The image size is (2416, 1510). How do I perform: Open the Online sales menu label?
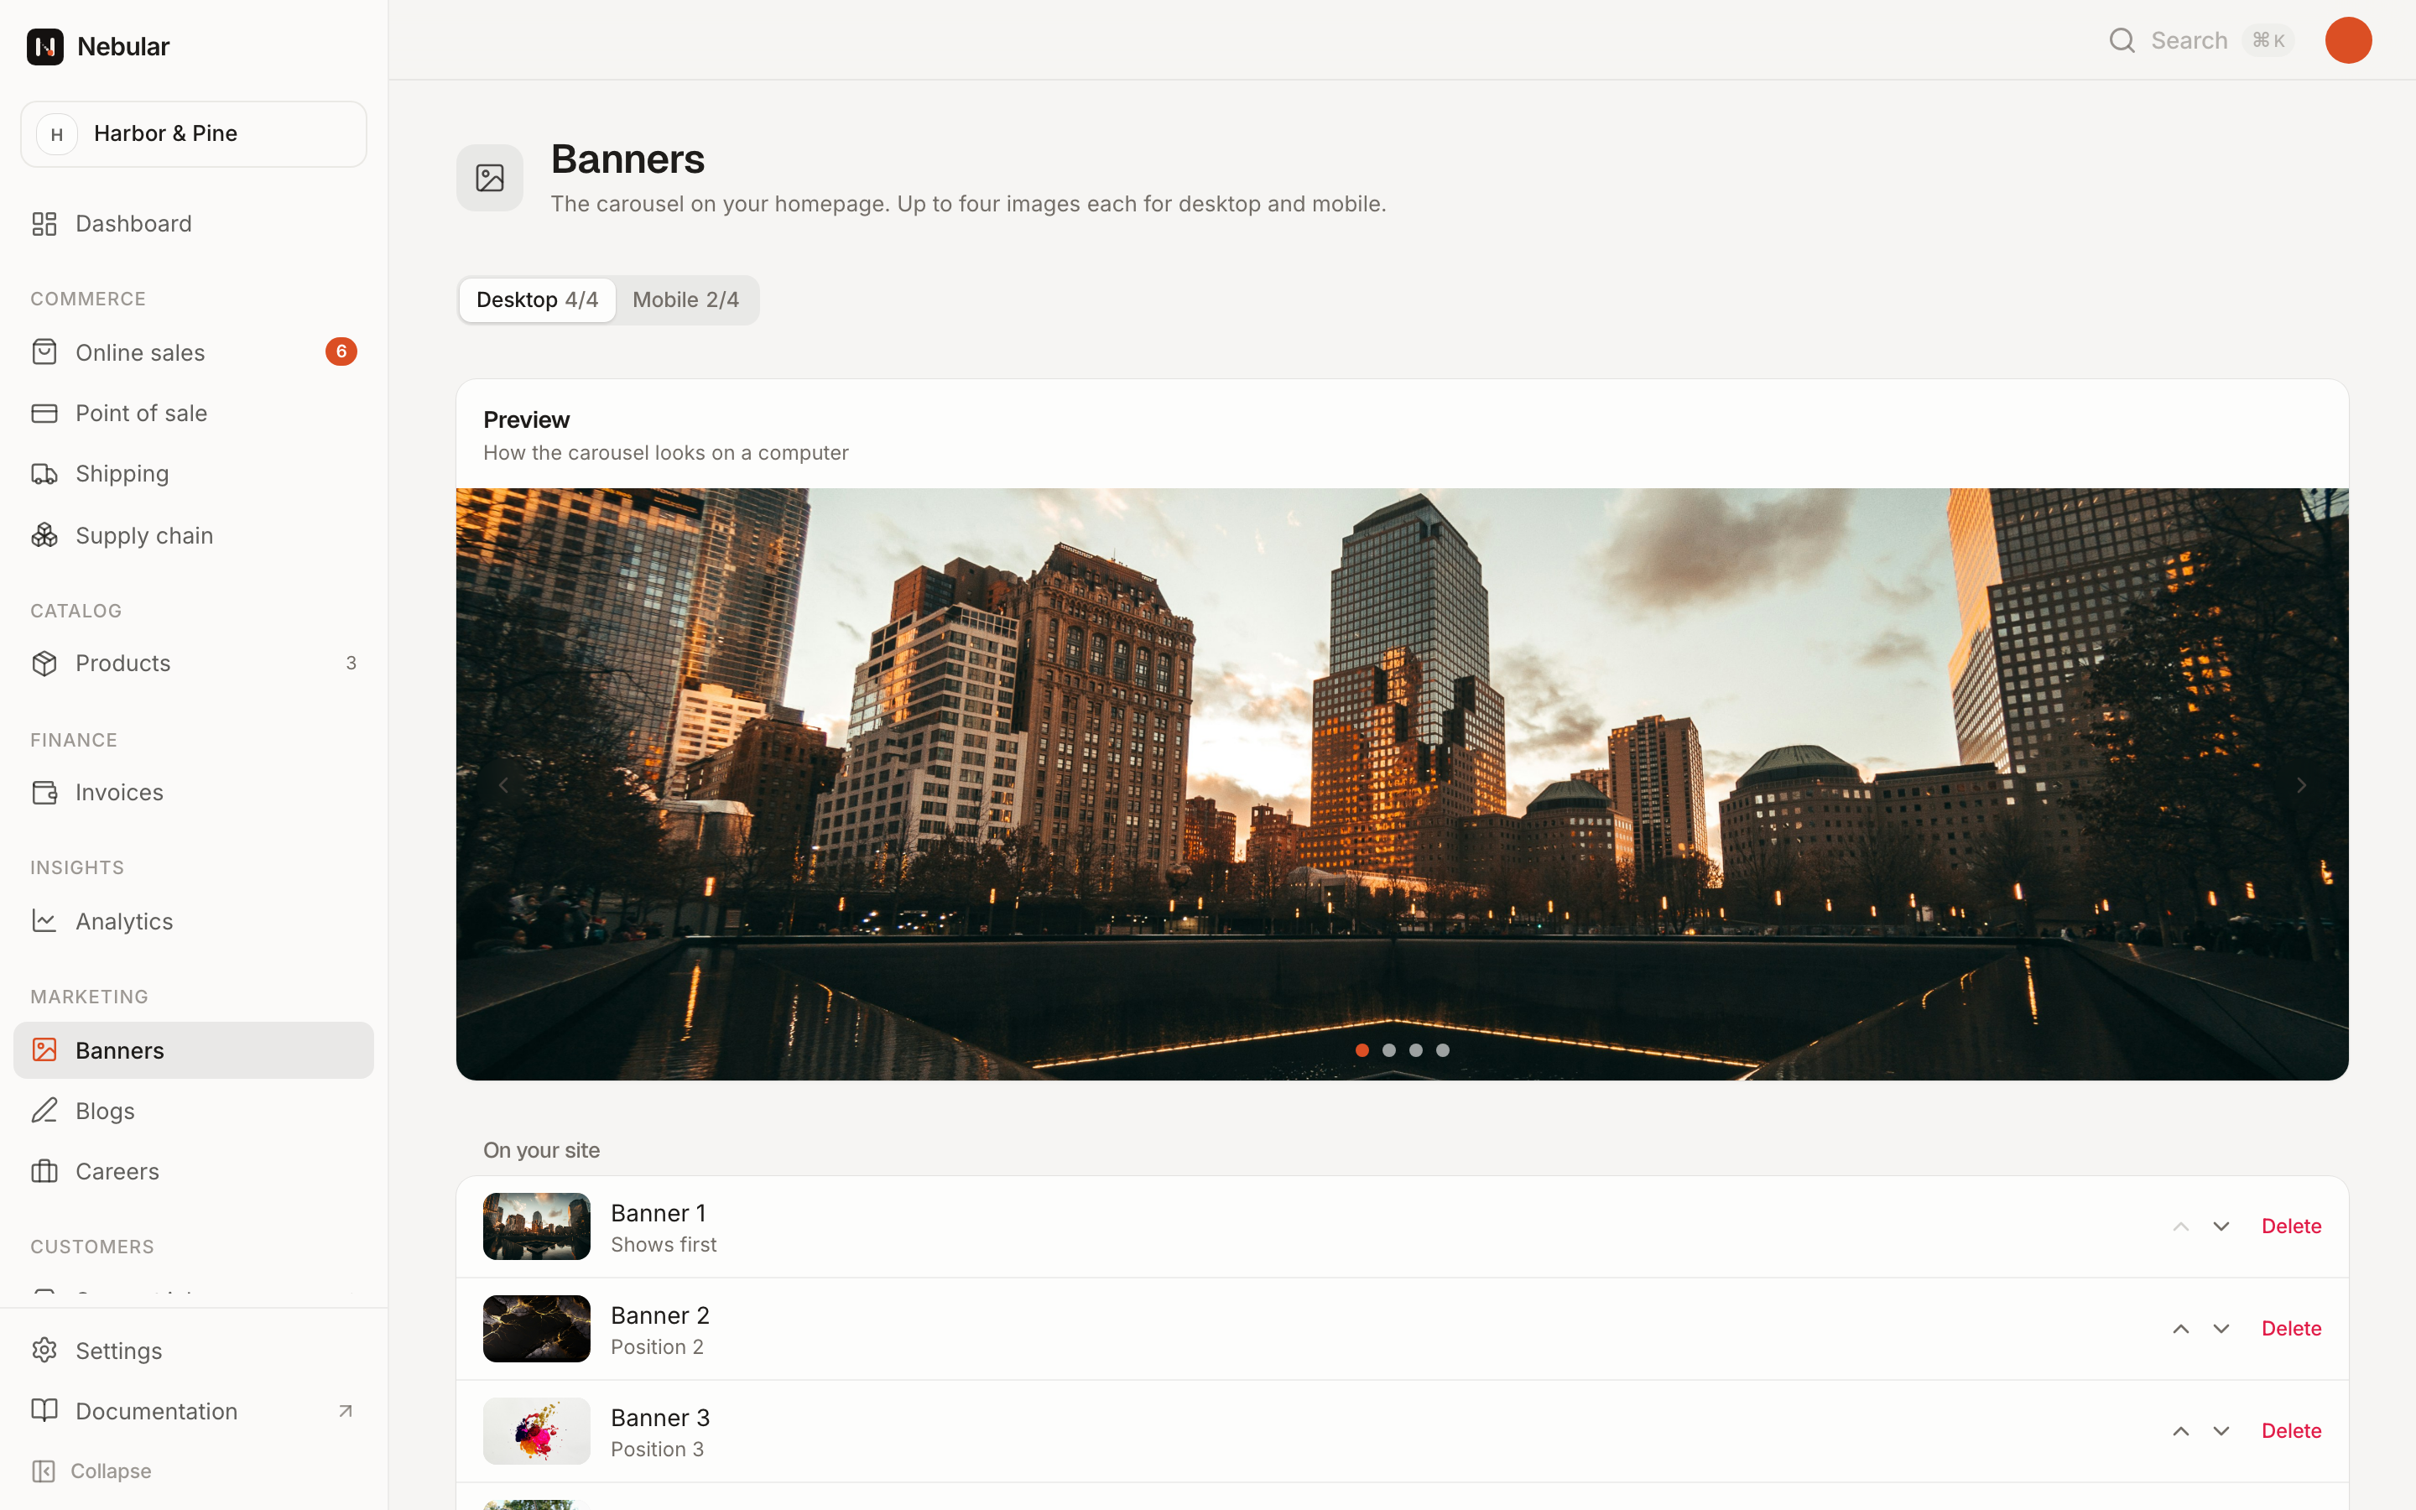point(140,352)
